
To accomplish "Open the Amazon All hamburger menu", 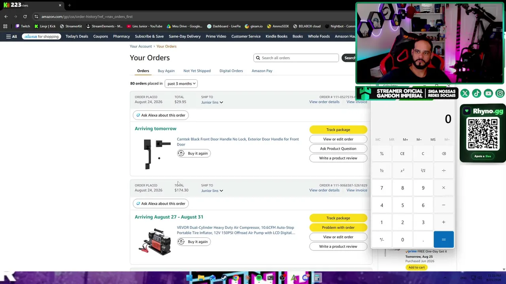I will [11, 36].
